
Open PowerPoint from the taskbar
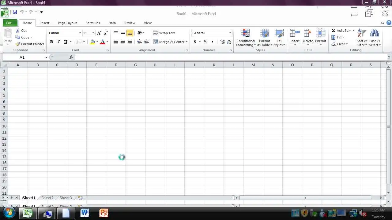click(x=104, y=213)
